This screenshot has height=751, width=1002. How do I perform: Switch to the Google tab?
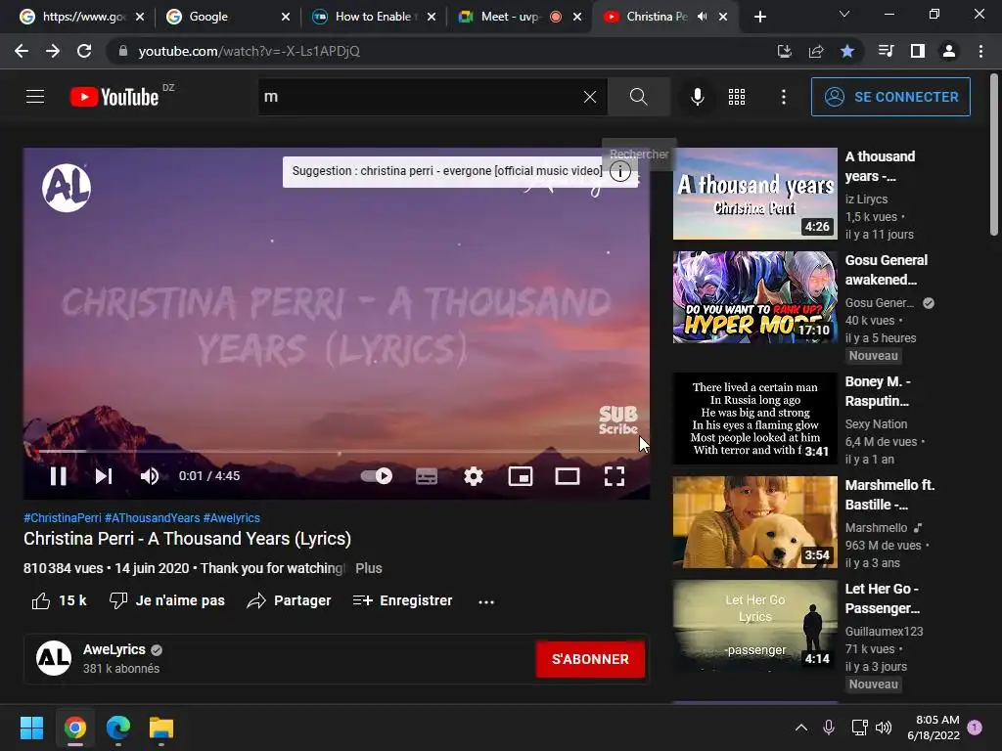pyautogui.click(x=227, y=17)
